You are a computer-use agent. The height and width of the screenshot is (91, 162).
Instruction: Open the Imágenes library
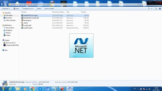pos(9,30)
